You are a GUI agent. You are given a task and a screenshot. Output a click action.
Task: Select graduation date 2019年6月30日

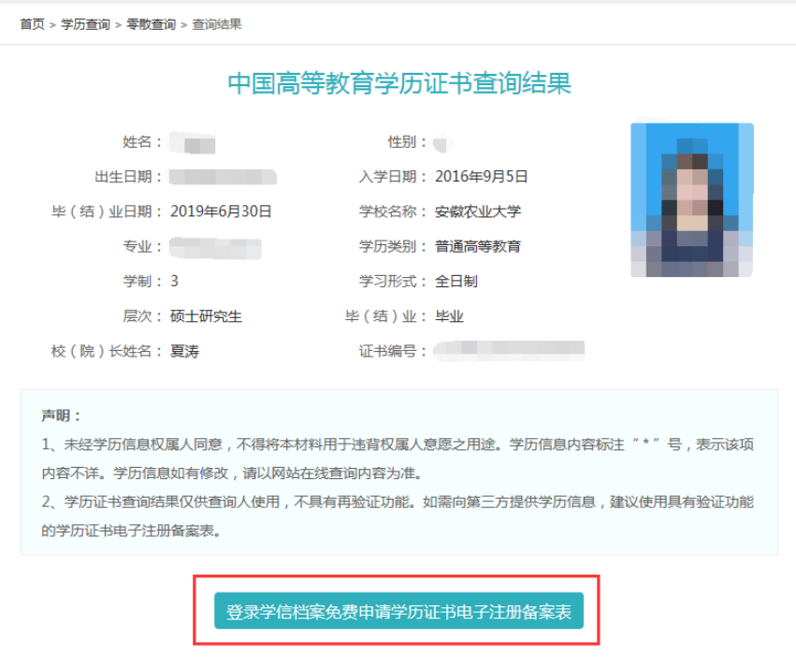(x=221, y=211)
